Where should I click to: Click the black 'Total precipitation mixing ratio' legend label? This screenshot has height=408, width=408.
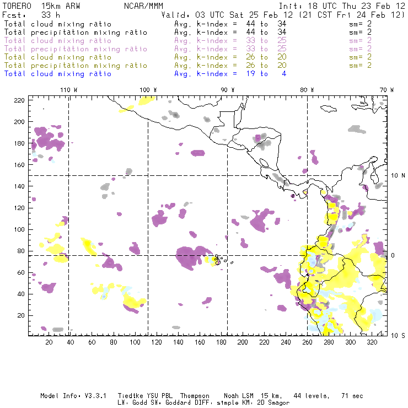pos(76,33)
